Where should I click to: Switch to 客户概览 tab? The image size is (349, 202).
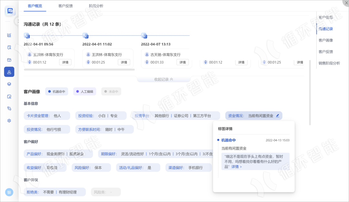coord(35,6)
